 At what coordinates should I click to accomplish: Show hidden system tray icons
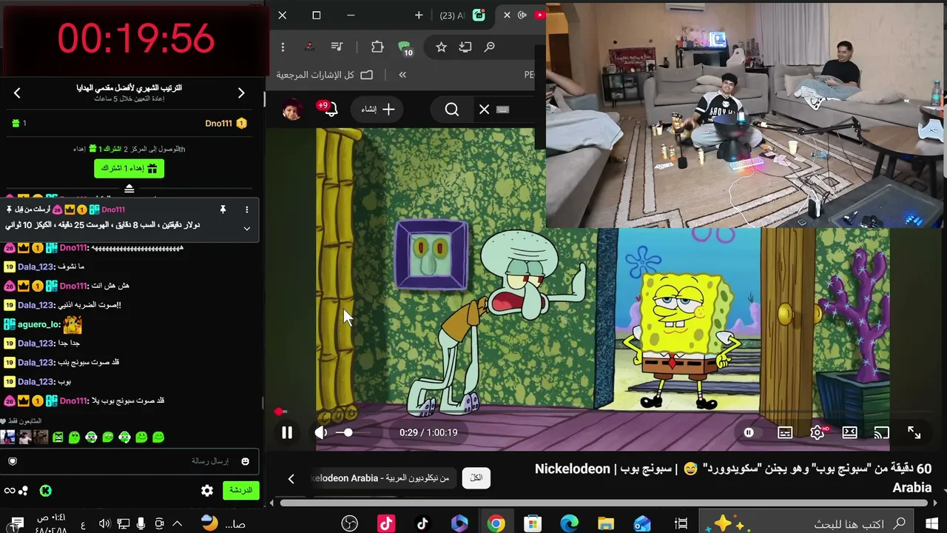[x=177, y=524]
